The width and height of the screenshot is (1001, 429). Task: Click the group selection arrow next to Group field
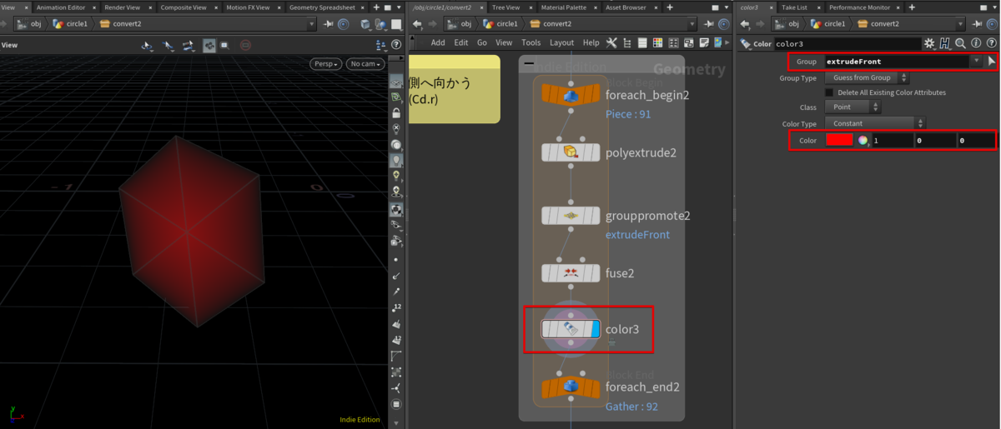[x=991, y=61]
